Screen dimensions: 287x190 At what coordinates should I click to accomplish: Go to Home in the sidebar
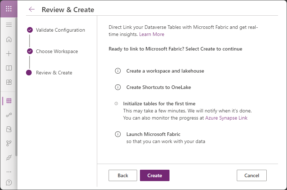(x=9, y=39)
